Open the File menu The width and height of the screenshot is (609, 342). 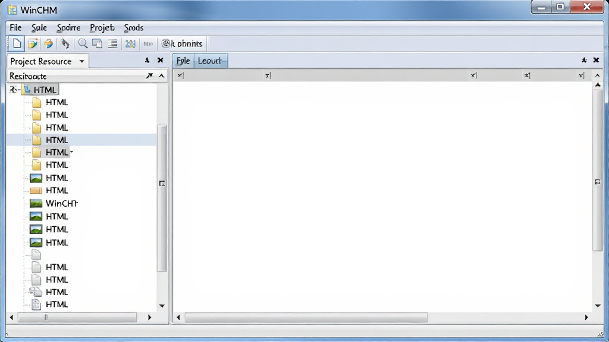(x=15, y=27)
